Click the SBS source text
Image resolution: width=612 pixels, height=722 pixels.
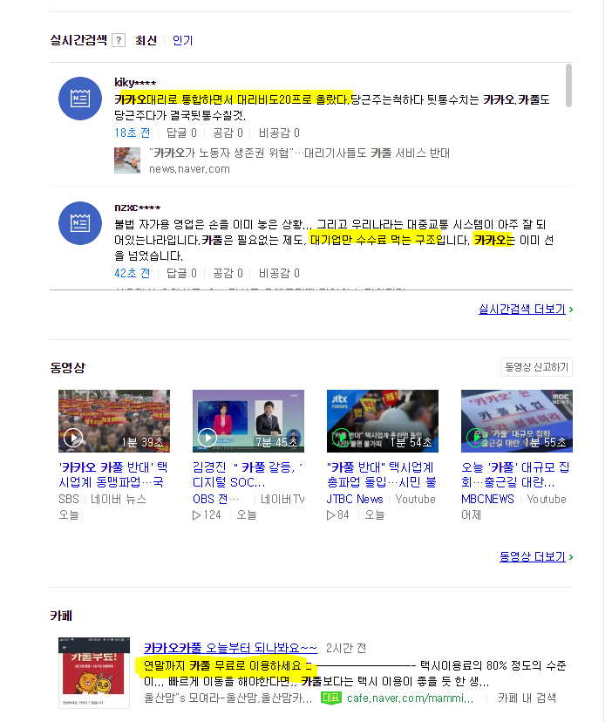tap(69, 499)
